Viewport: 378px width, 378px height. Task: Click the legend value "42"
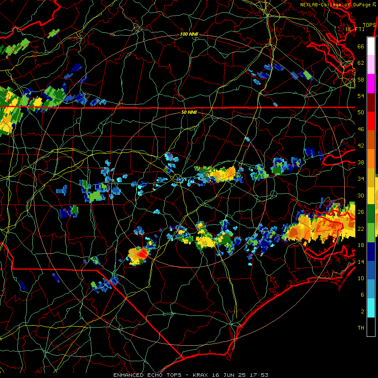pyautogui.click(x=361, y=145)
